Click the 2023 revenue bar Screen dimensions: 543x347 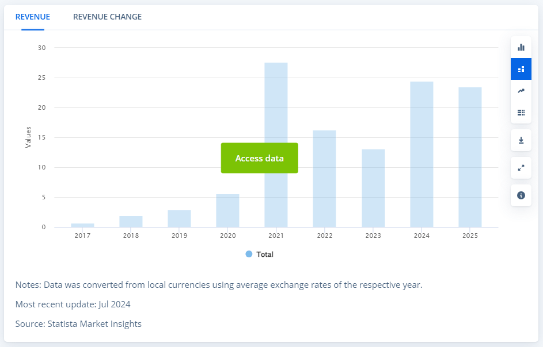pyautogui.click(x=373, y=188)
